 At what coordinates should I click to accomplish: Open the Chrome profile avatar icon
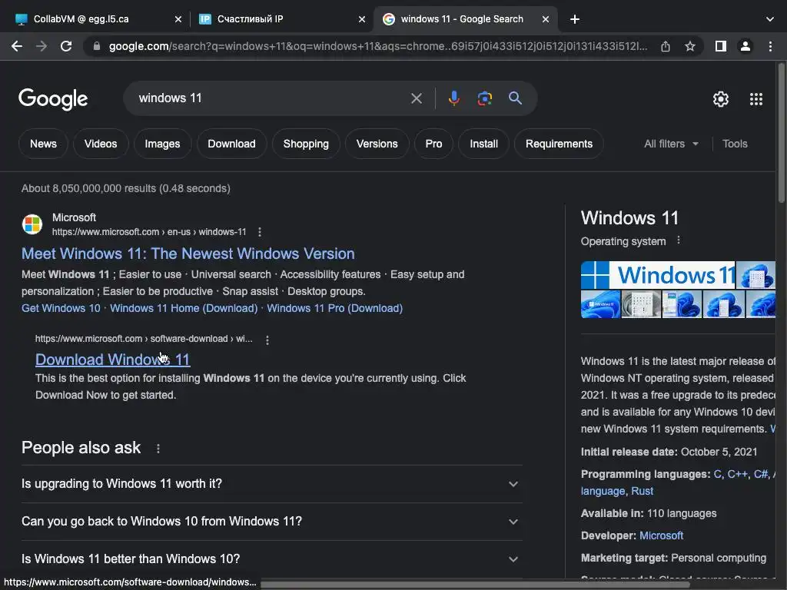(x=745, y=46)
